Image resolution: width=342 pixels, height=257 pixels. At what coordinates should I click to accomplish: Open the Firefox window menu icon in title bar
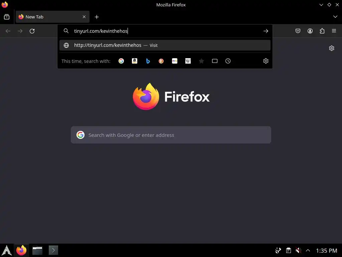point(5,5)
